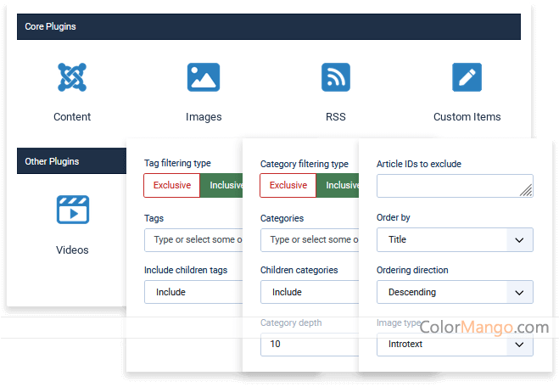The height and width of the screenshot is (387, 559).
Task: Open the Children categories dropdown
Action: coord(310,292)
